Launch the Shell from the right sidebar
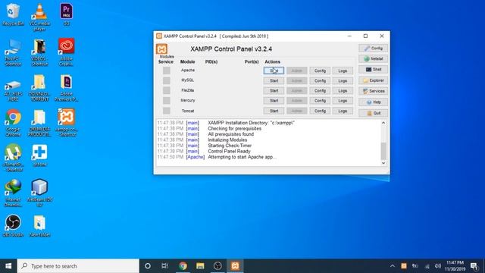Image resolution: width=485 pixels, height=273 pixels. pyautogui.click(x=374, y=69)
